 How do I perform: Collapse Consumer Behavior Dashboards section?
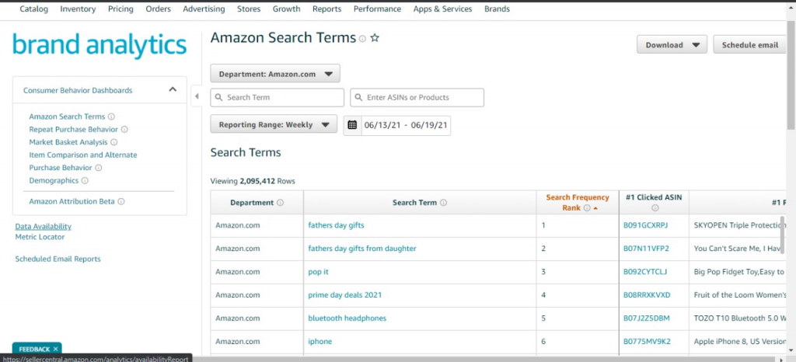coord(173,90)
